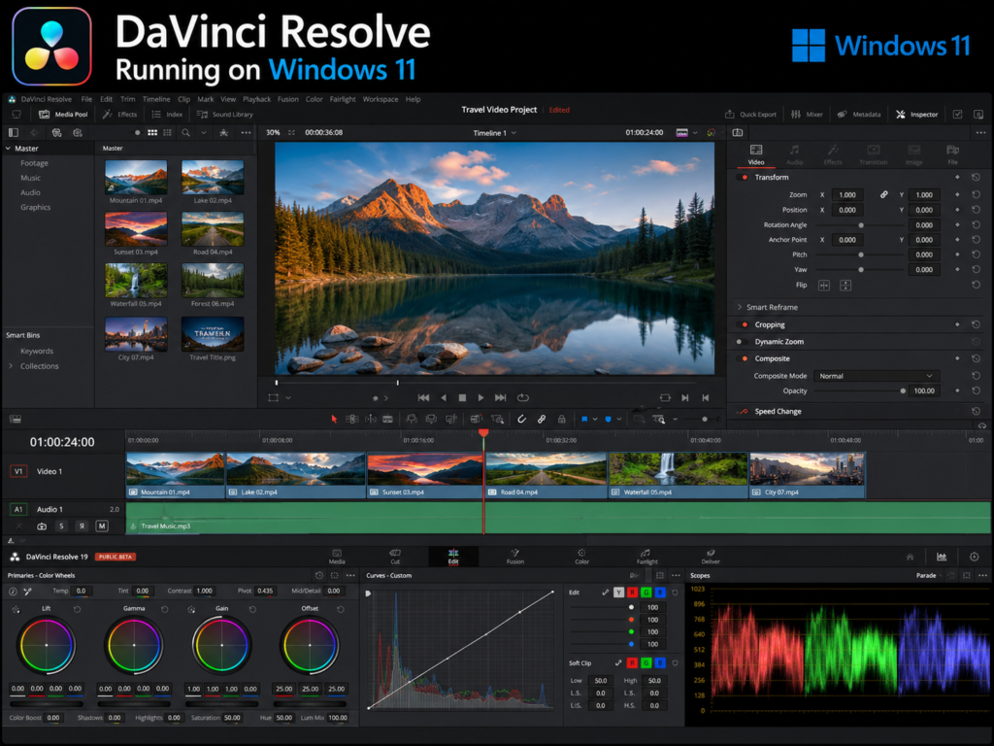994x746 pixels.
Task: Toggle the Zoom X/Y link icon
Action: click(x=883, y=194)
